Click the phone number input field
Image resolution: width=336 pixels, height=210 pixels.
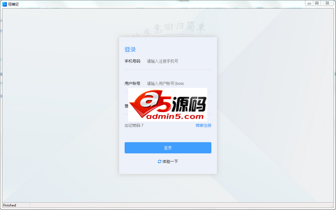point(179,61)
